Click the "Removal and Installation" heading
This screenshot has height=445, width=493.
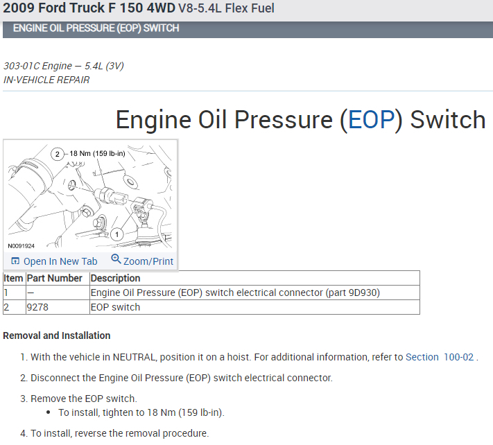57,335
